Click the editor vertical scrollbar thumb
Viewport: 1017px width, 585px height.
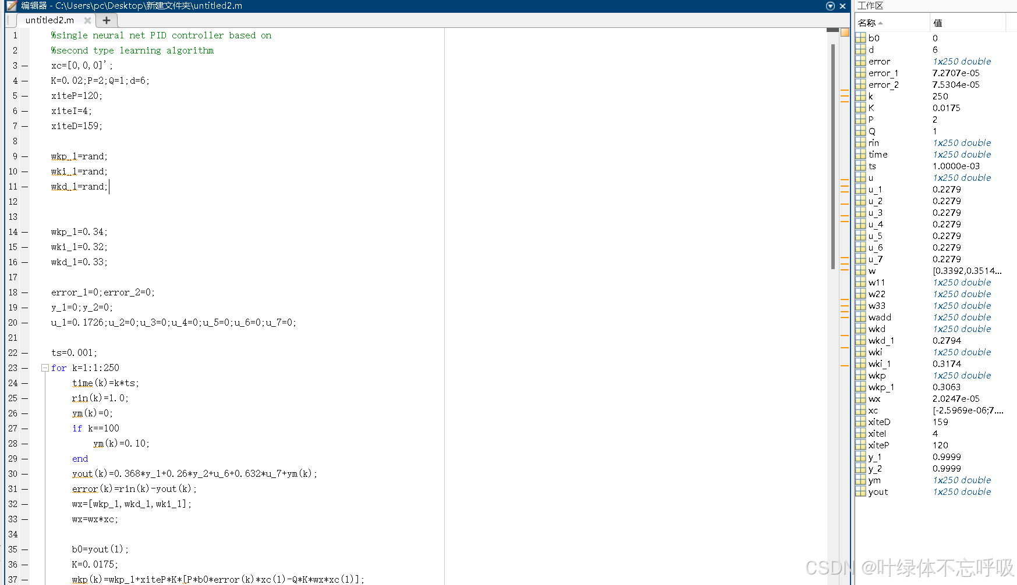click(x=833, y=156)
